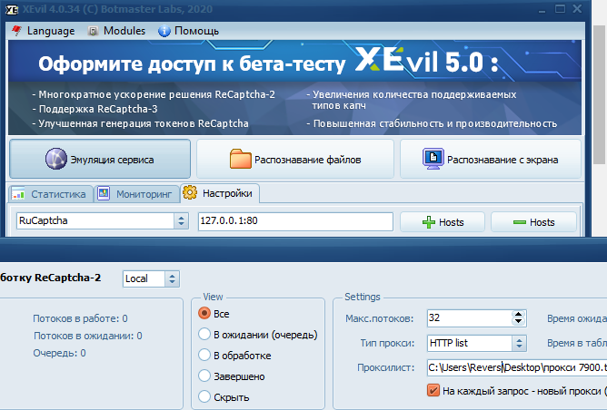607x410 pixels.
Task: Select Распознавание с экрана mode button
Action: [x=491, y=159]
